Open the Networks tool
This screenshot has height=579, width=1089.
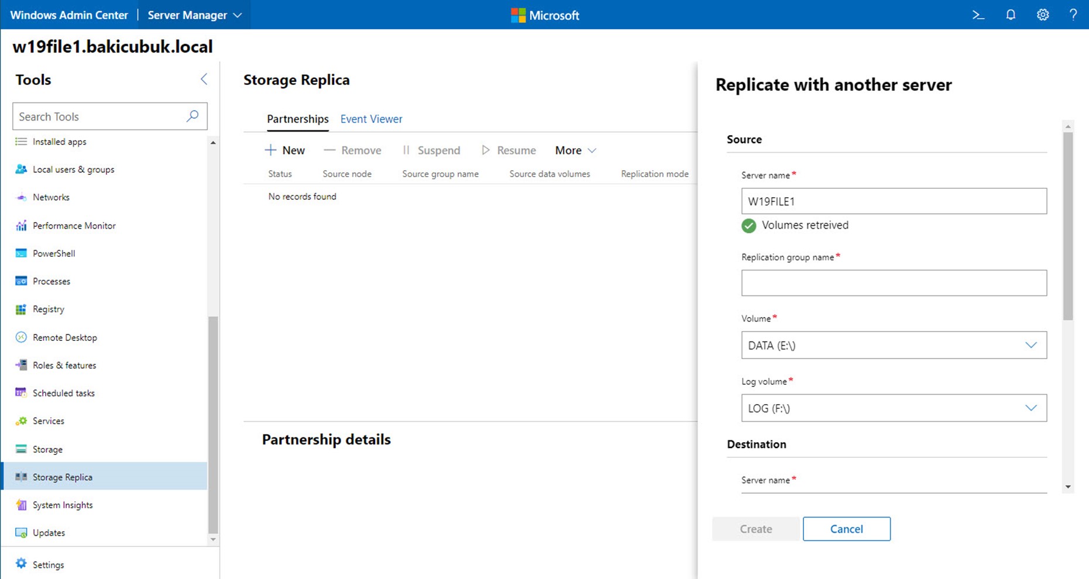(x=105, y=197)
